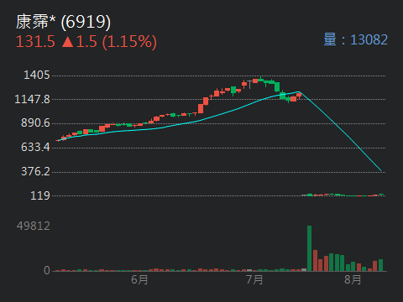This screenshot has height=302, width=403.
Task: Click the 119 price axis label
Action: click(x=40, y=195)
